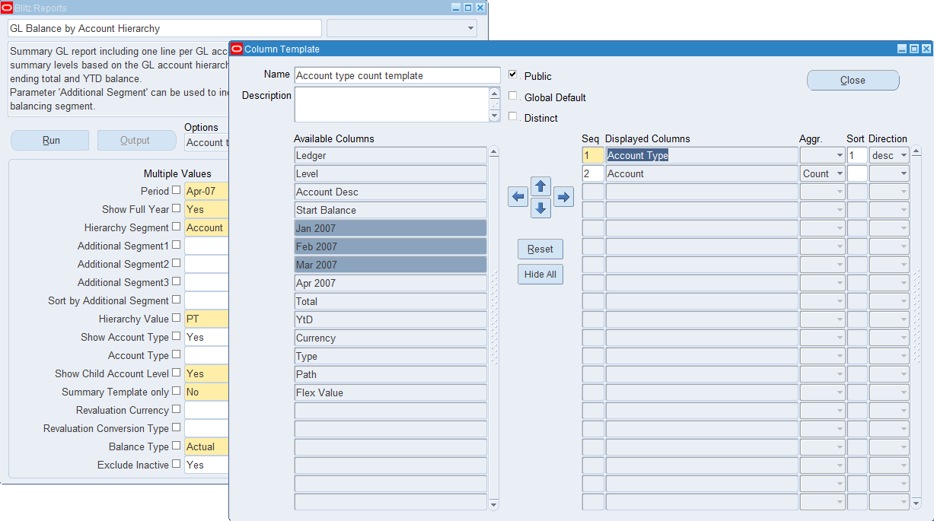Viewport: 934px width, 521px height.
Task: Toggle multiple values checkbox for Show Full Year
Action: (177, 208)
